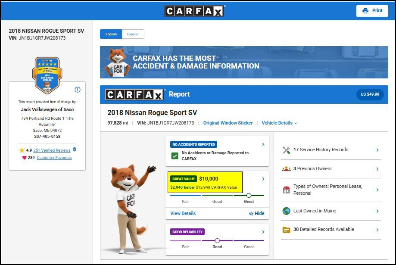Open 30 Detailed Records Available chevron
The width and height of the screenshot is (396, 265).
coord(377,230)
